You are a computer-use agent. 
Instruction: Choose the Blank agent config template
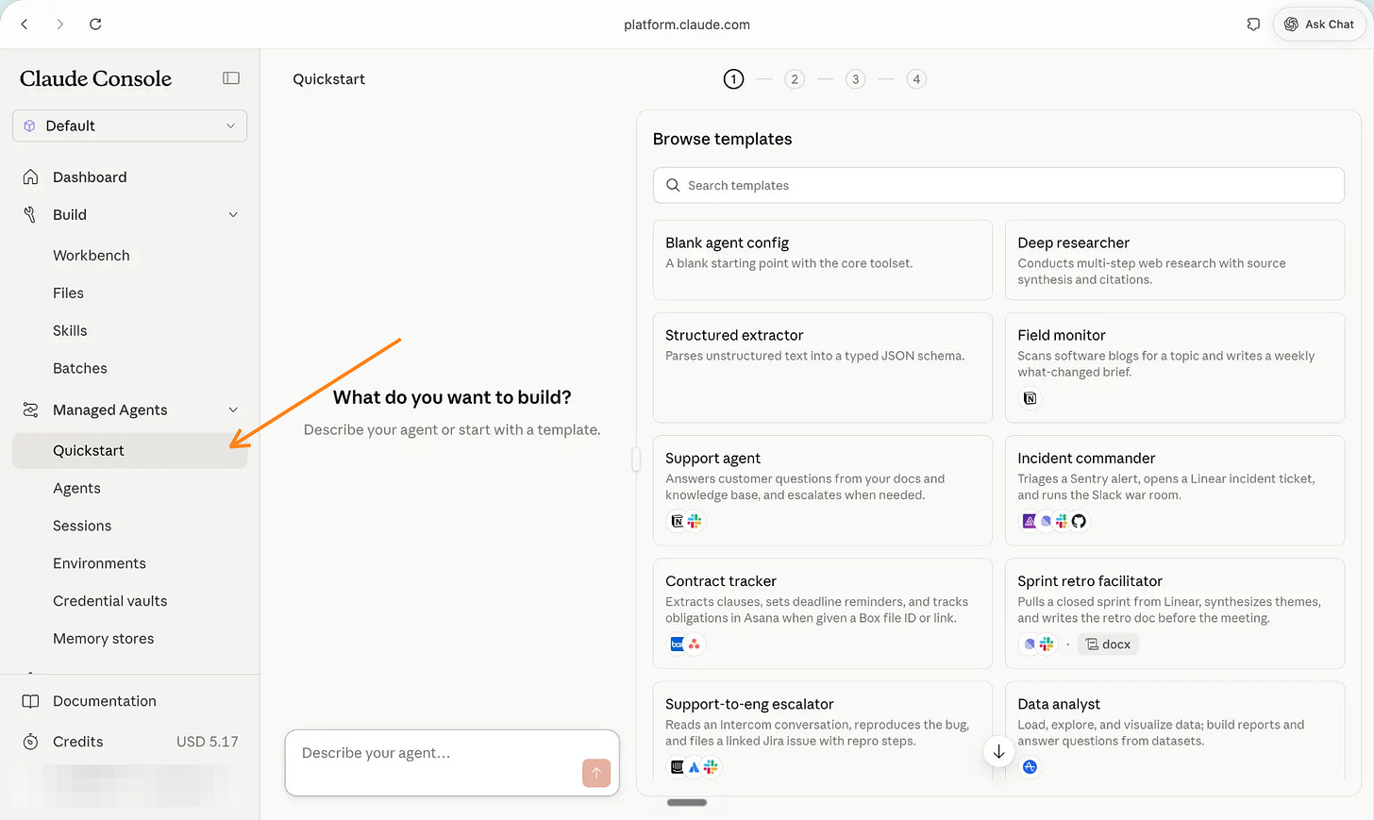[x=822, y=259]
